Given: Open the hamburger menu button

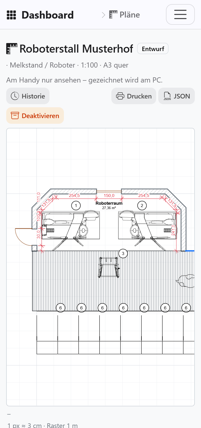Looking at the screenshot, I should pyautogui.click(x=180, y=14).
